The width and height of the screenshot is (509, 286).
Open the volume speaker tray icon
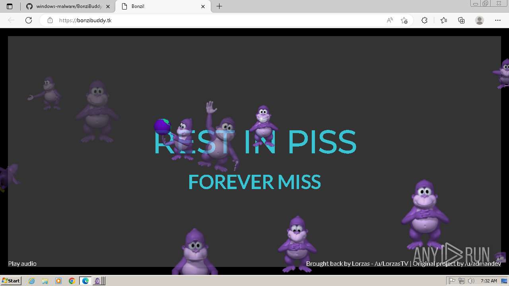point(471,281)
